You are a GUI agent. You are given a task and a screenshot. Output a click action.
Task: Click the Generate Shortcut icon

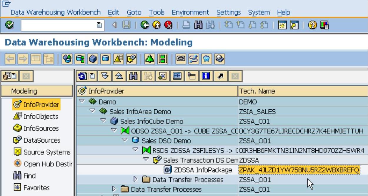pos(294,25)
